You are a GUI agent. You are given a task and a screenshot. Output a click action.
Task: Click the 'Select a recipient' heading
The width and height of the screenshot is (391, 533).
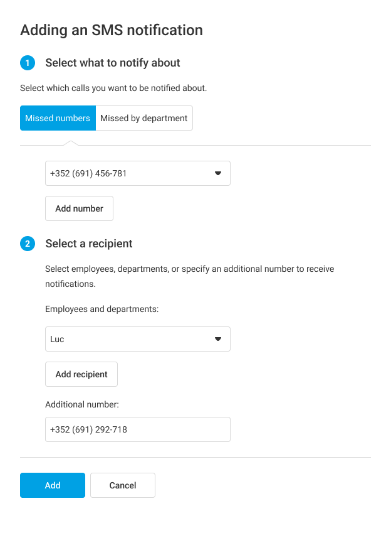pyautogui.click(x=89, y=244)
